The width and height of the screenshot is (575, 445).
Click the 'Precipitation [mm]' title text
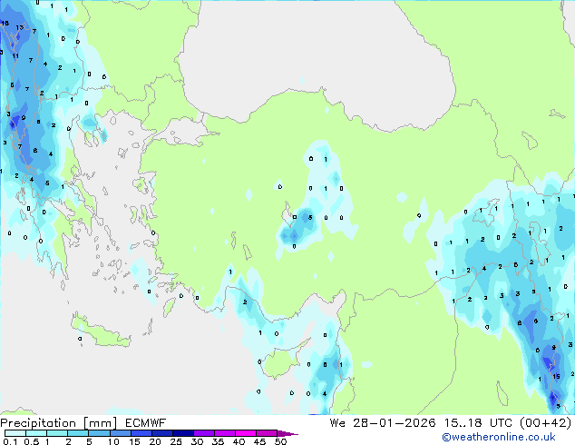point(59,423)
